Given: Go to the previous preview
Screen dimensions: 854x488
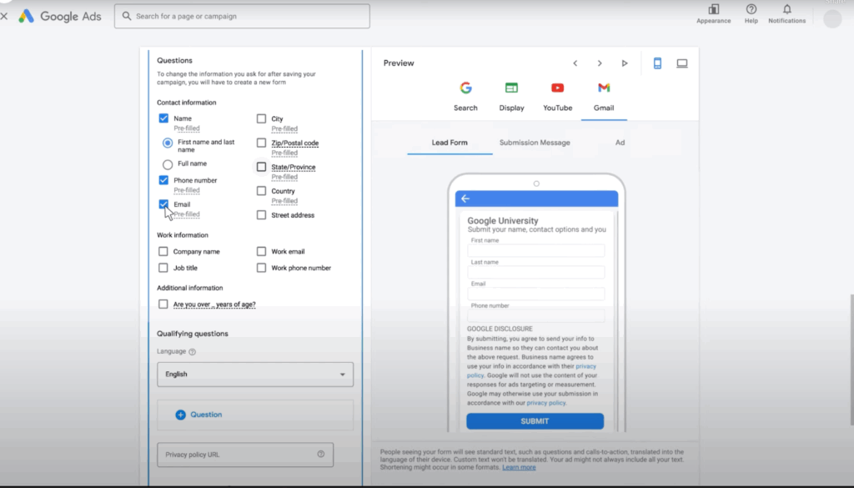Looking at the screenshot, I should [575, 63].
